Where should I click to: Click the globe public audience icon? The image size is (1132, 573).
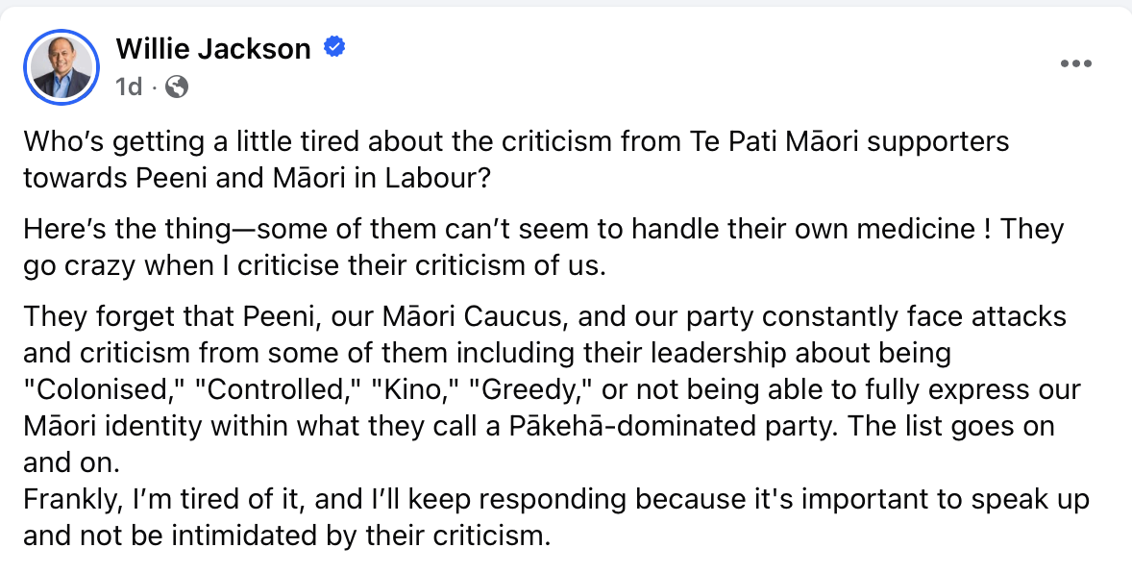pyautogui.click(x=177, y=87)
